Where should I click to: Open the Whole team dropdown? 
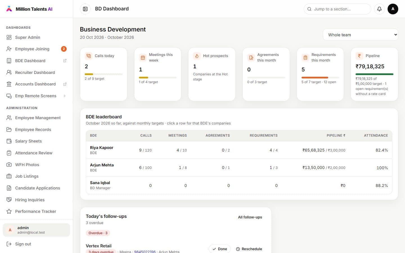pyautogui.click(x=361, y=35)
